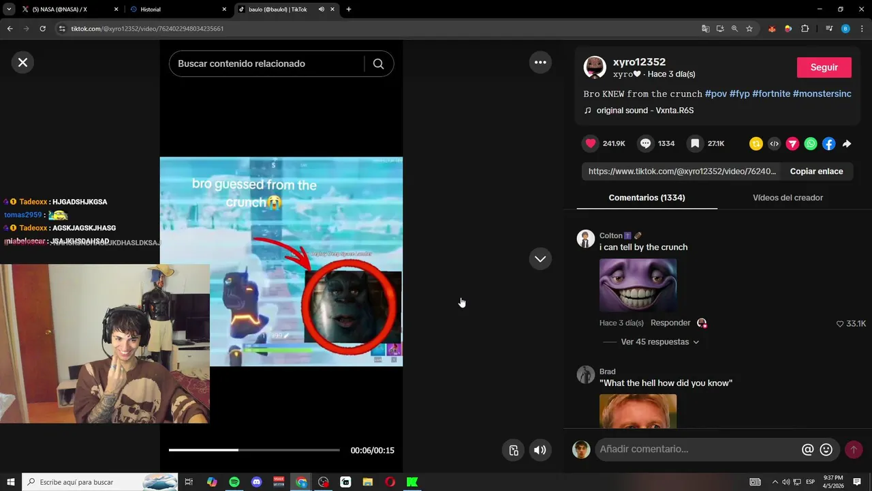Switch to Historial browser tab
Image resolution: width=872 pixels, height=491 pixels.
[177, 10]
